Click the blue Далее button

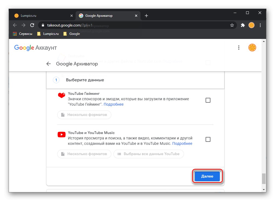(207, 176)
